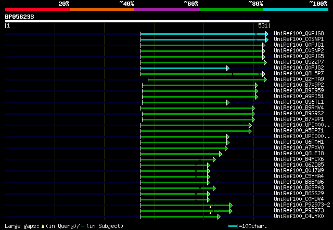
Task: Click the purple ~60% identity legend segment
Action: (x=166, y=9)
